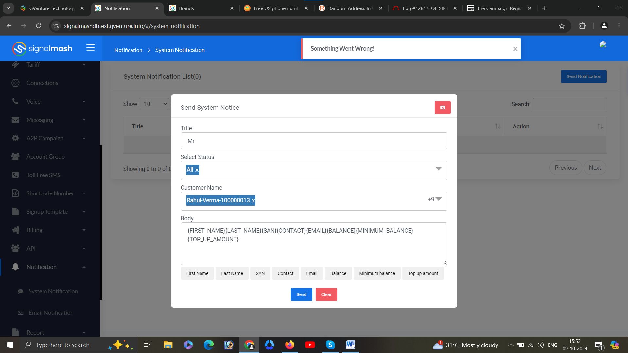Open the Skype icon in taskbar

330,345
